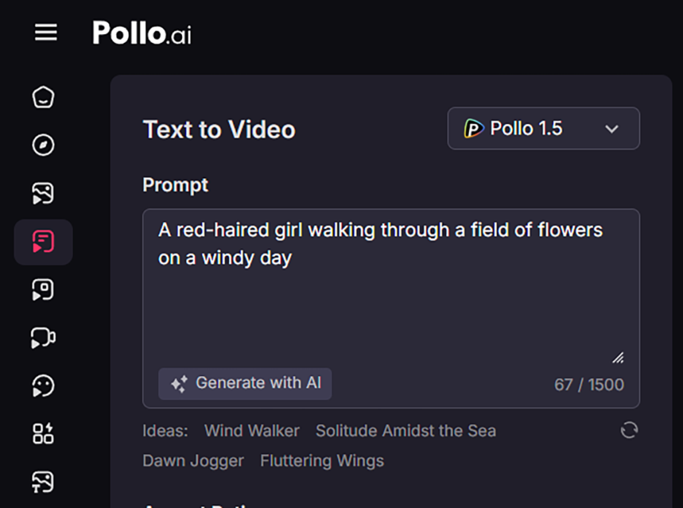
Task: Choose the Solitude Amidst the Sea idea
Action: point(406,431)
